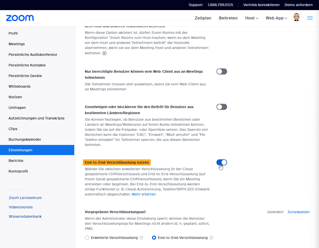The image size is (319, 248).
Task: Disable End-to-End-Verschlüsselung nutzen switch
Action: pos(222,162)
